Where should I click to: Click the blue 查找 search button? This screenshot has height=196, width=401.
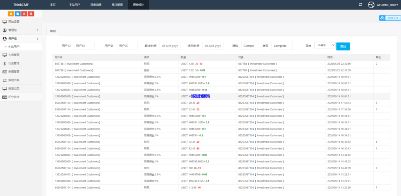pyautogui.click(x=343, y=46)
